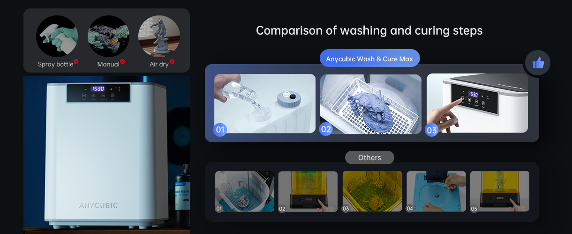Open Others step 03 yellow tank thumbnail
This screenshot has width=572, height=234.
point(372,191)
